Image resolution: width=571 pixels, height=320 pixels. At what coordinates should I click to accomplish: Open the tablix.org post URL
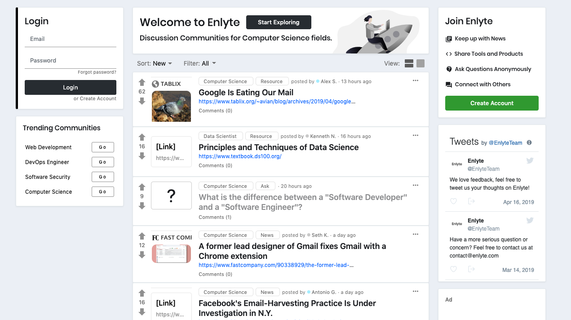tap(277, 102)
